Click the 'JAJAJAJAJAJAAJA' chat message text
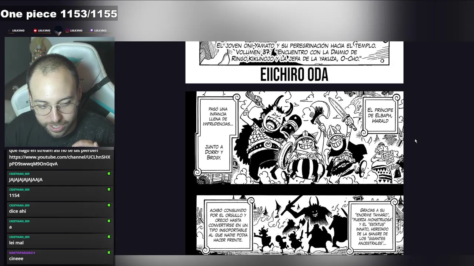The width and height of the screenshot is (474, 266). (26, 180)
